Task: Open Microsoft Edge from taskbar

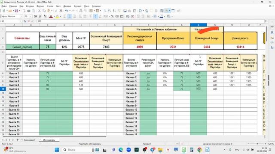Action: tap(121, 150)
